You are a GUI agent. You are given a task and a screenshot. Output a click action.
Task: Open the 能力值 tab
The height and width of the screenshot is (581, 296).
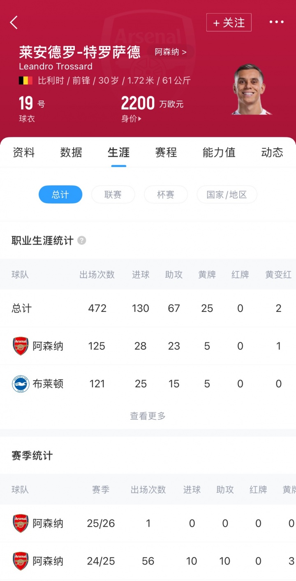[219, 152]
